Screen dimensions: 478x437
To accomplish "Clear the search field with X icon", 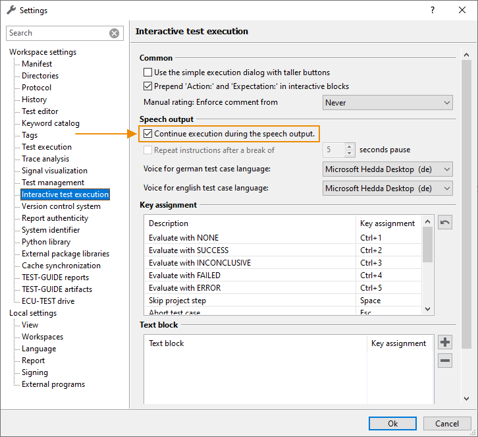I will click(x=115, y=33).
